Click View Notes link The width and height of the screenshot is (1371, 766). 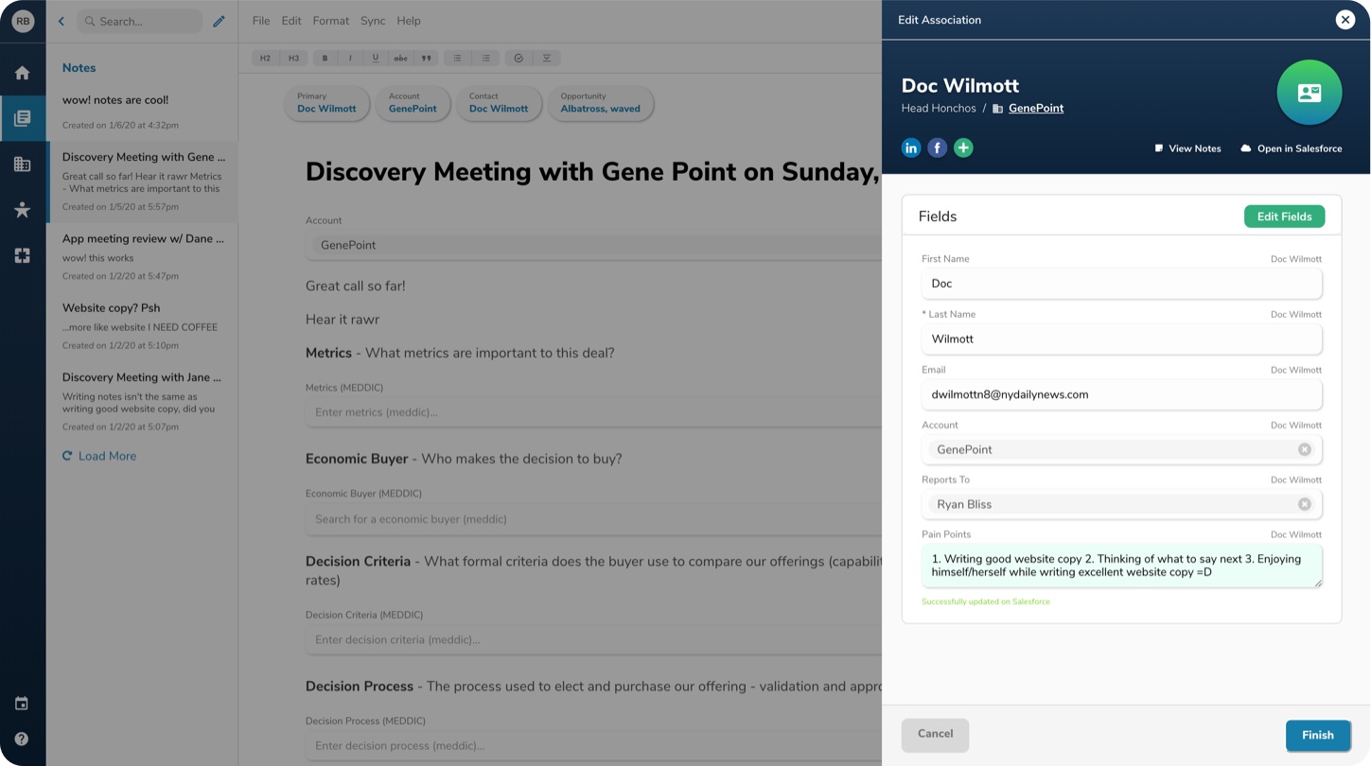click(1187, 148)
